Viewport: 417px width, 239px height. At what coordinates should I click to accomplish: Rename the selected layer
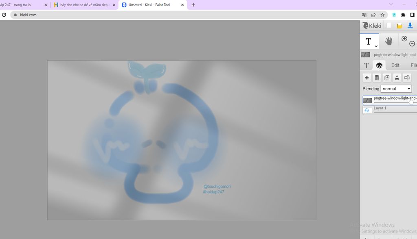coord(407,78)
